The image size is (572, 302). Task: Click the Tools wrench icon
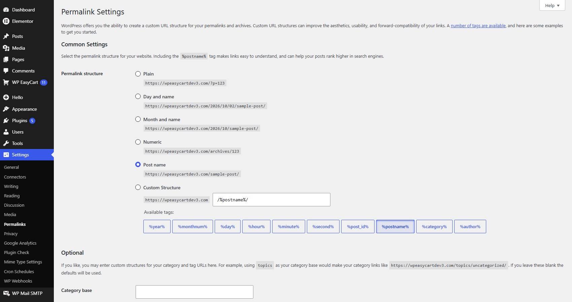click(6, 143)
